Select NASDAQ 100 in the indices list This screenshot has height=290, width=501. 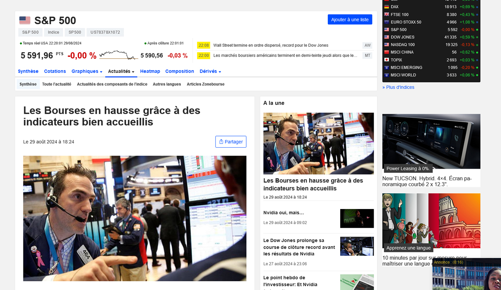click(402, 45)
